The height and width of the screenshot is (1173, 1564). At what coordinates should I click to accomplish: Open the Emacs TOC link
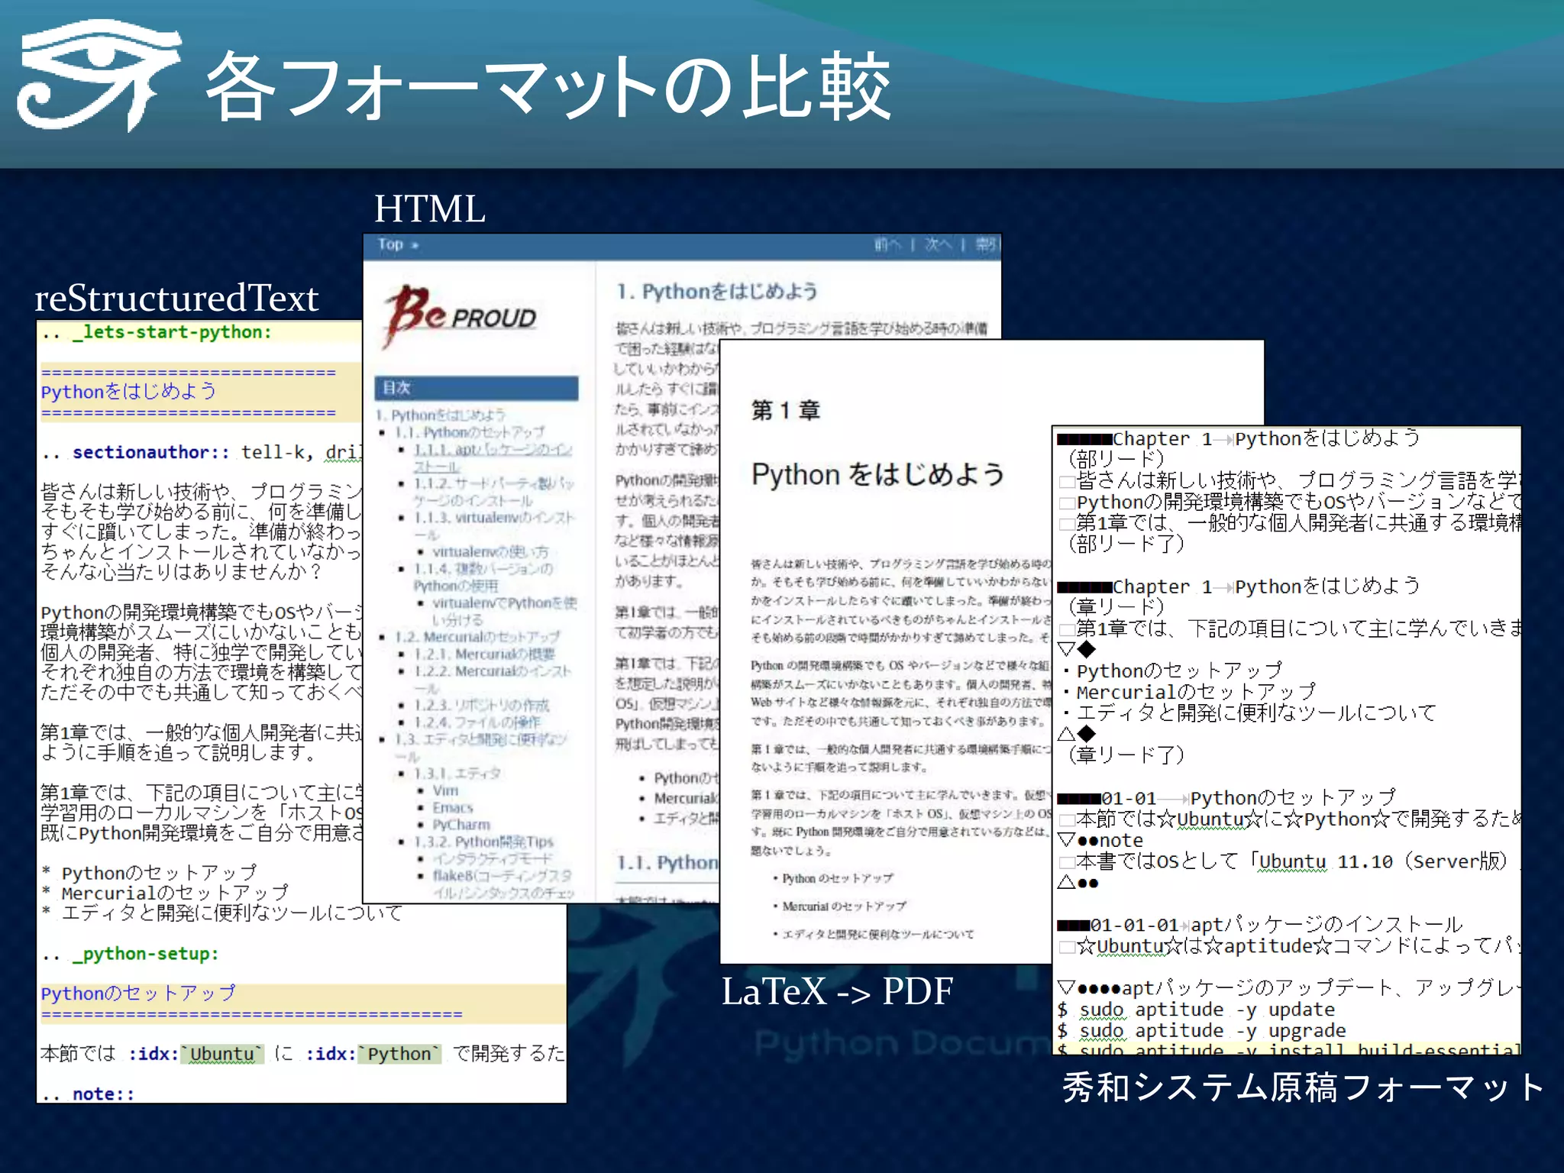(453, 807)
